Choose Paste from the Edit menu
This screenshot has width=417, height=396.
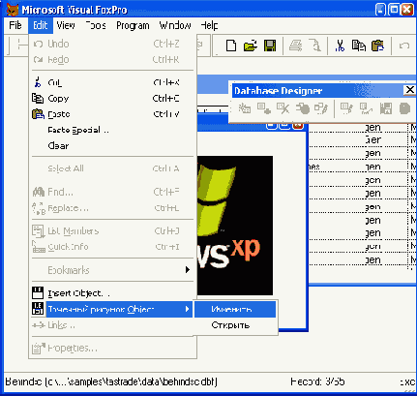click(x=112, y=114)
